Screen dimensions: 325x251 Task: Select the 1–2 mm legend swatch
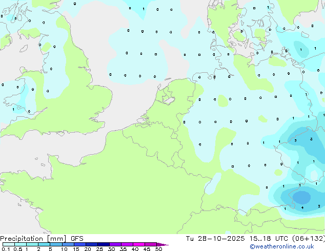32,244
